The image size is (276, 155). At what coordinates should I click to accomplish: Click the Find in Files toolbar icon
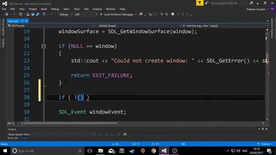pos(141,14)
